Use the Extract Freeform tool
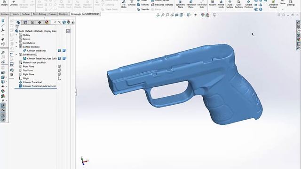Screen dimensions: 301x169 (x=249, y=4)
